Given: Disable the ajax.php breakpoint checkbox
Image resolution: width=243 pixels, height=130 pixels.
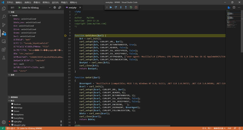Looking at the screenshot, I should 12,121.
